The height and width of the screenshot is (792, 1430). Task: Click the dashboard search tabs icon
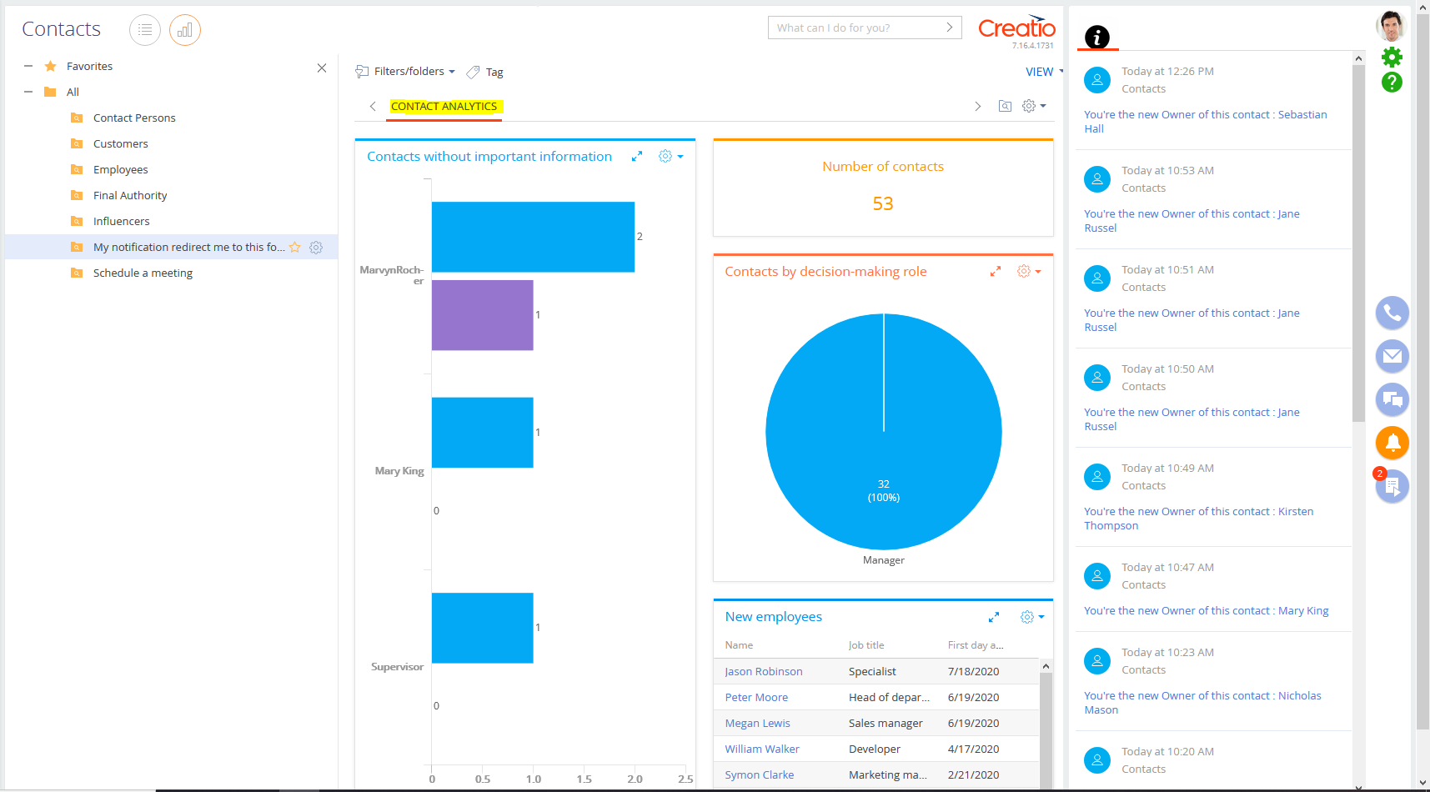[1006, 106]
